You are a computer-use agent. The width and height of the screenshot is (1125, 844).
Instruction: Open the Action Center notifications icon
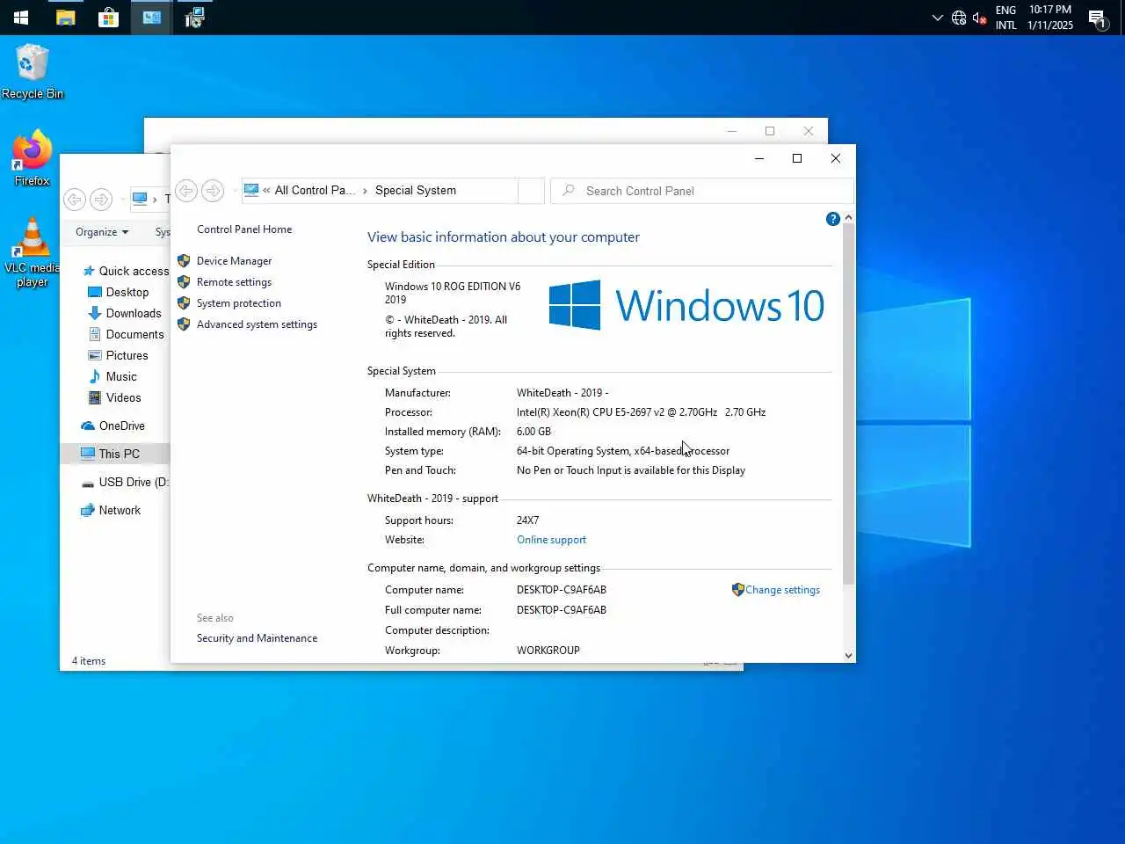pos(1097,18)
